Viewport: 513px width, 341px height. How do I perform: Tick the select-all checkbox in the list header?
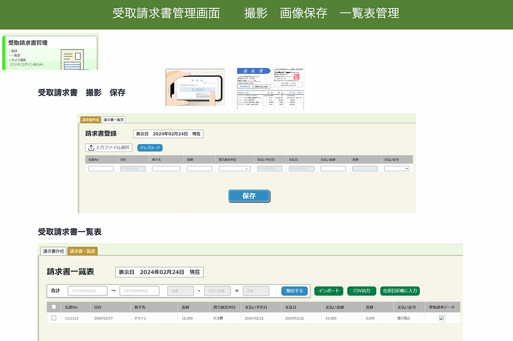click(53, 307)
